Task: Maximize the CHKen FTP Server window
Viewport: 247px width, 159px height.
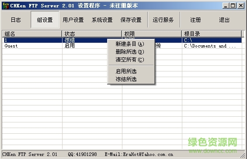Action: click(233, 6)
